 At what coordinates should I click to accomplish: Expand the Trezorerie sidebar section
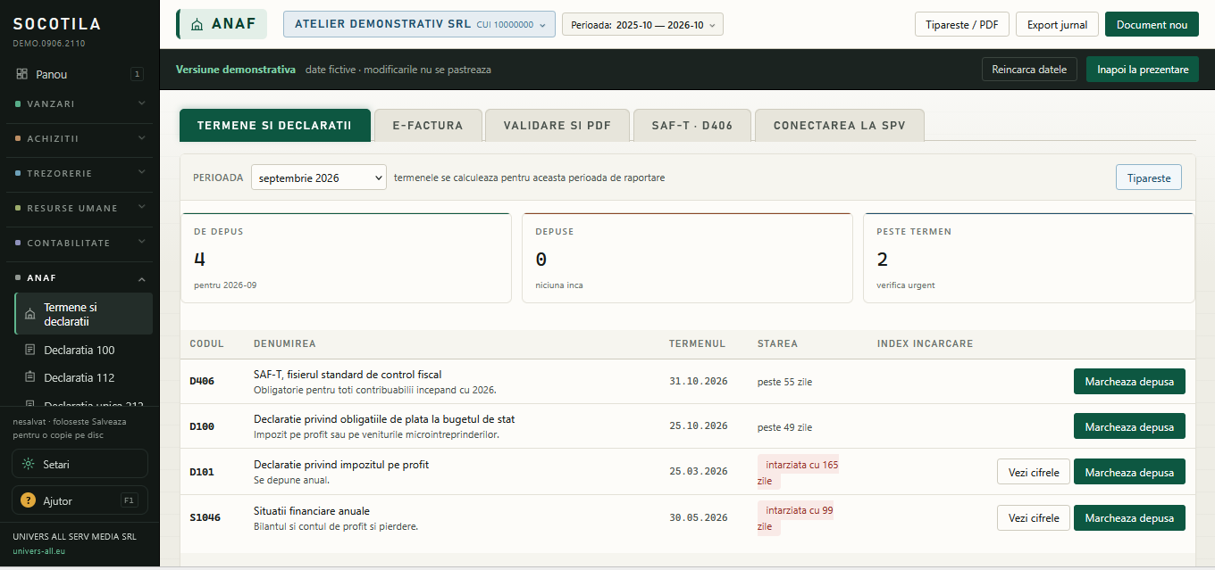(80, 173)
